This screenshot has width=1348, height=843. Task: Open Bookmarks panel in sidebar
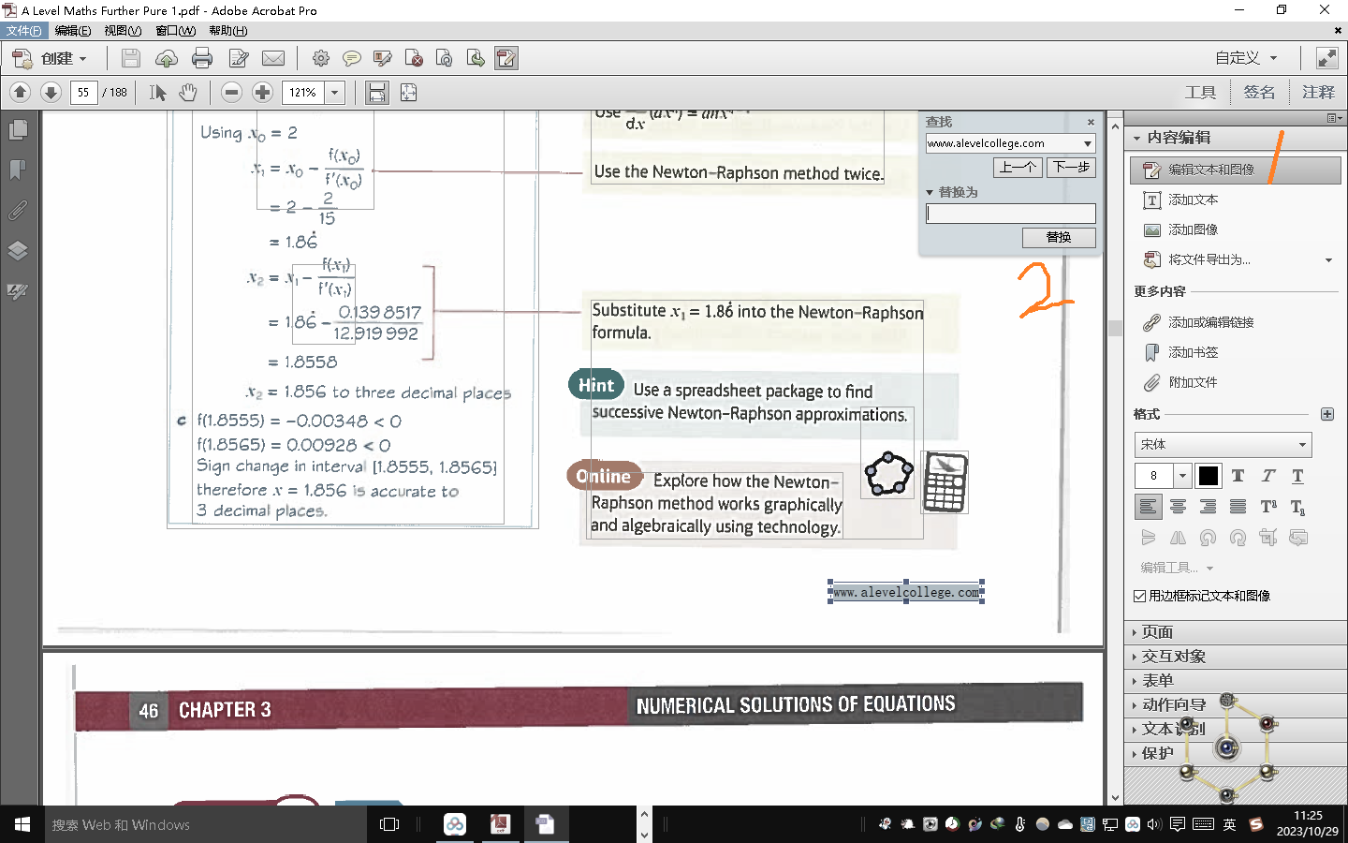18,170
